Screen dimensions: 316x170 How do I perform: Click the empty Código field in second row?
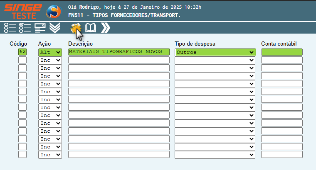coord(22,60)
